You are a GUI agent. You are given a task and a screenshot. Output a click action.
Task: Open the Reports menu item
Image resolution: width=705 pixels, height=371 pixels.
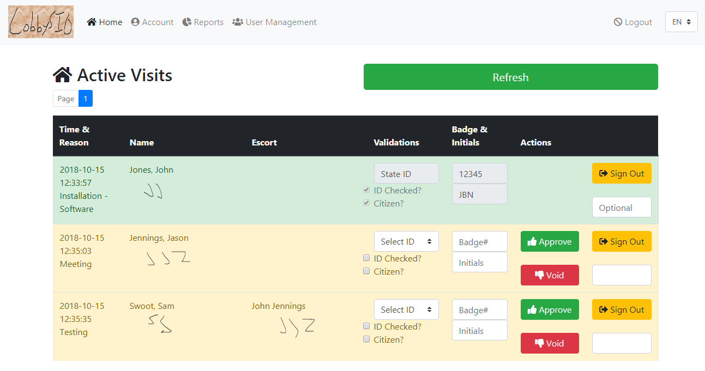coord(208,22)
